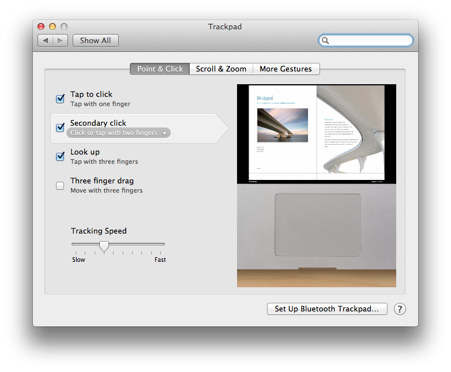Click the 'Slow' slider label
451x372 pixels.
(78, 260)
